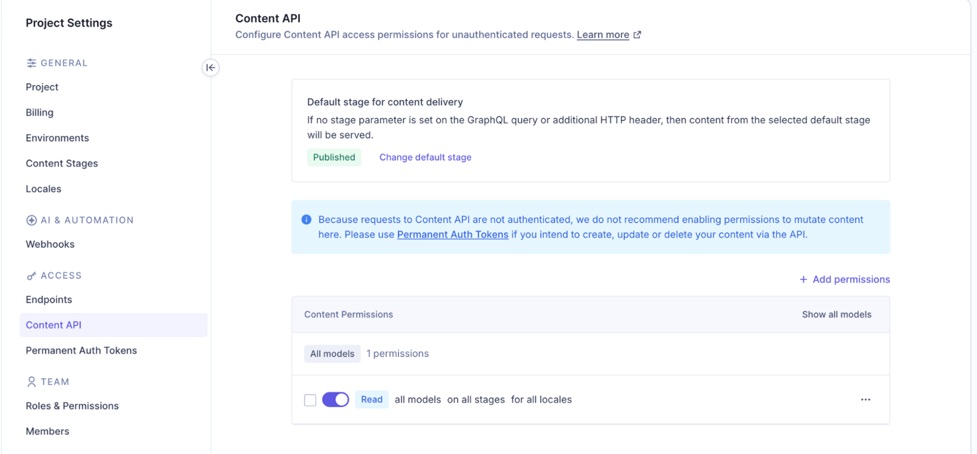Click Show all models
977x454 pixels.
(836, 314)
